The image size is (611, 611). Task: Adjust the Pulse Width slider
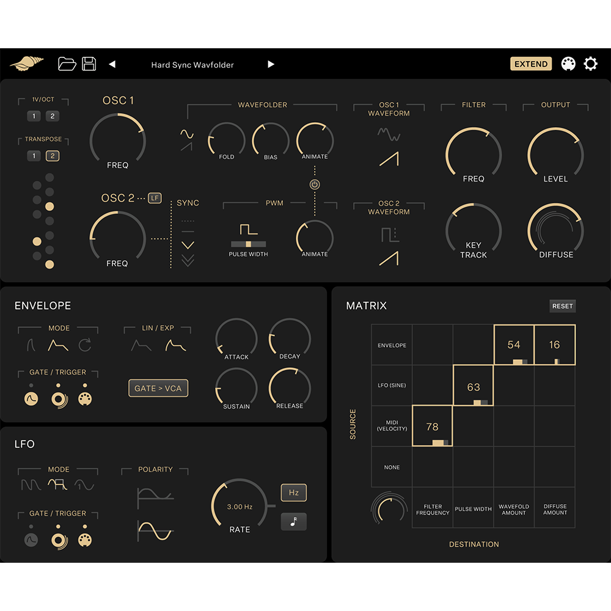(x=247, y=244)
